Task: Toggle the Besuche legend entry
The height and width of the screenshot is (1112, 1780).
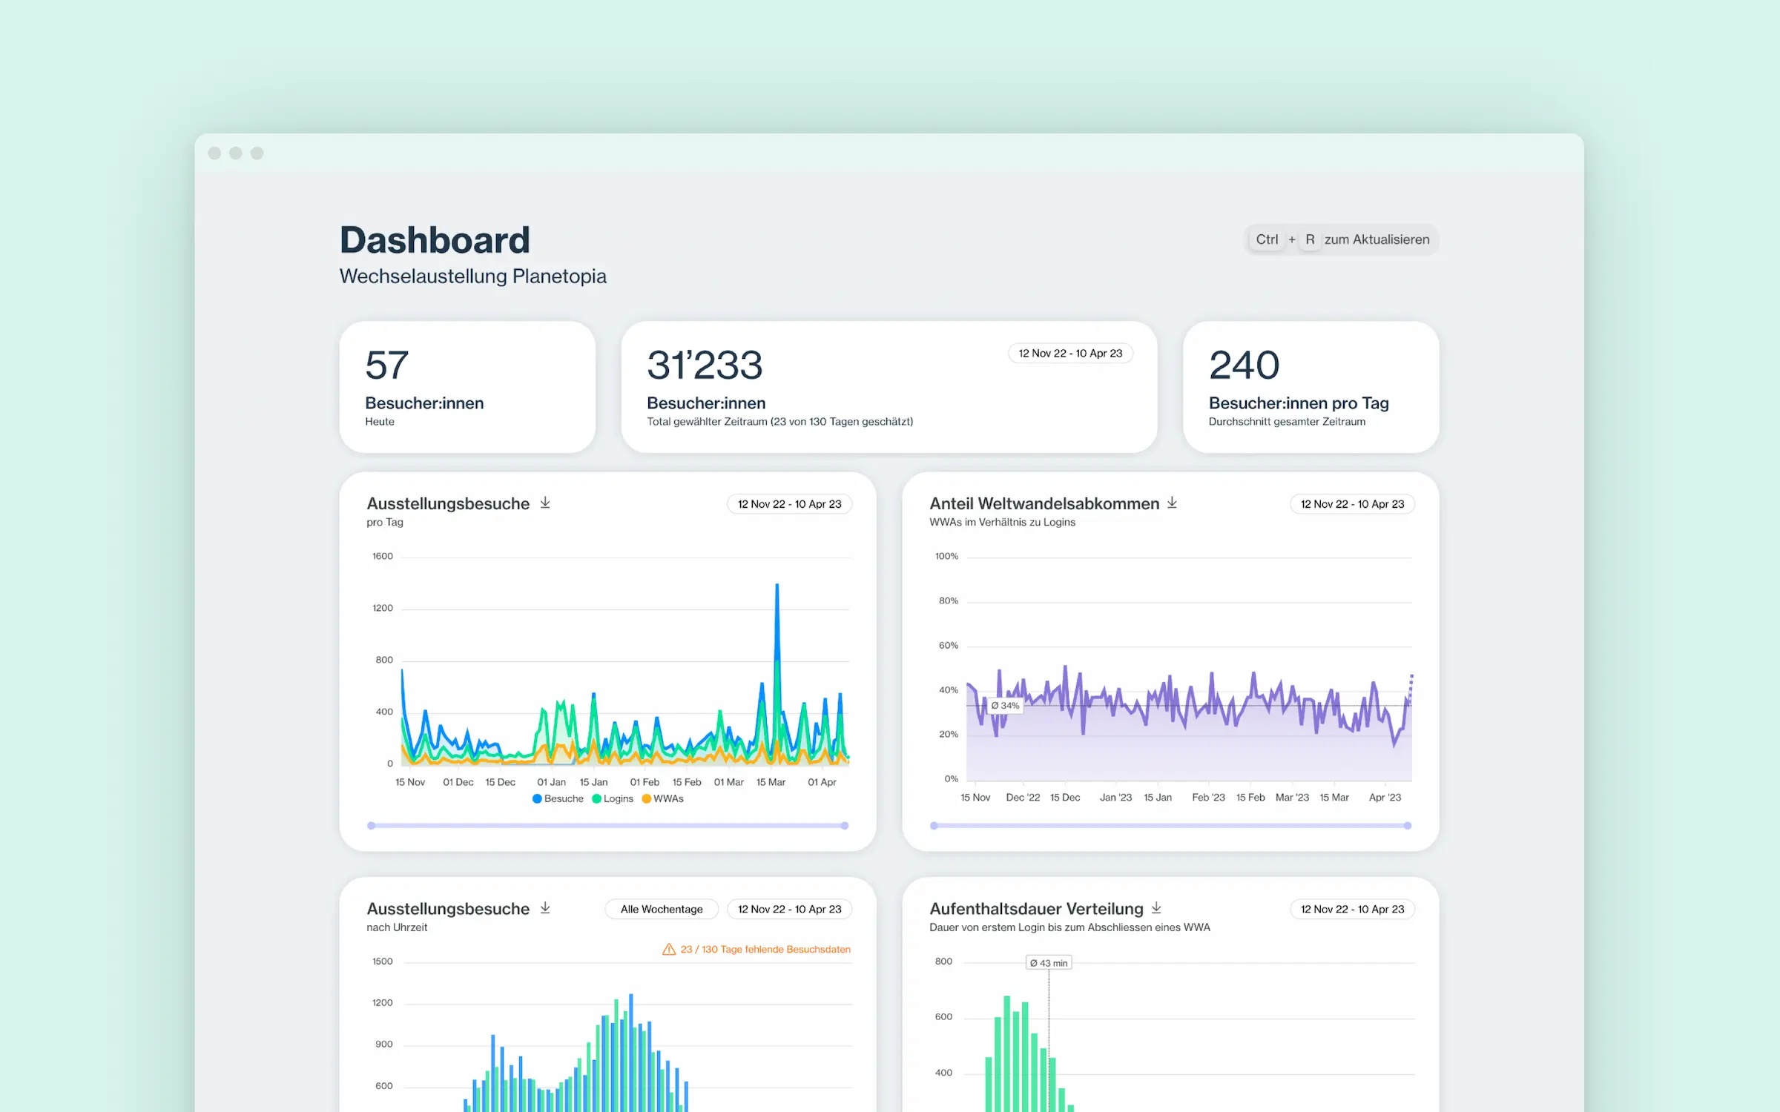Action: coord(558,798)
